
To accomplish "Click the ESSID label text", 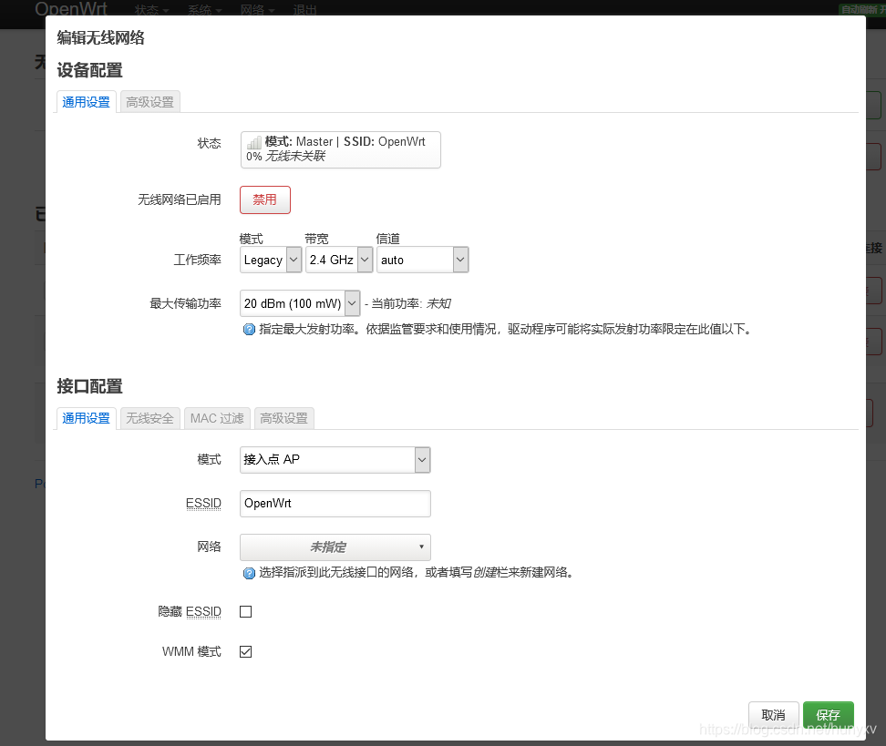I will [203, 503].
